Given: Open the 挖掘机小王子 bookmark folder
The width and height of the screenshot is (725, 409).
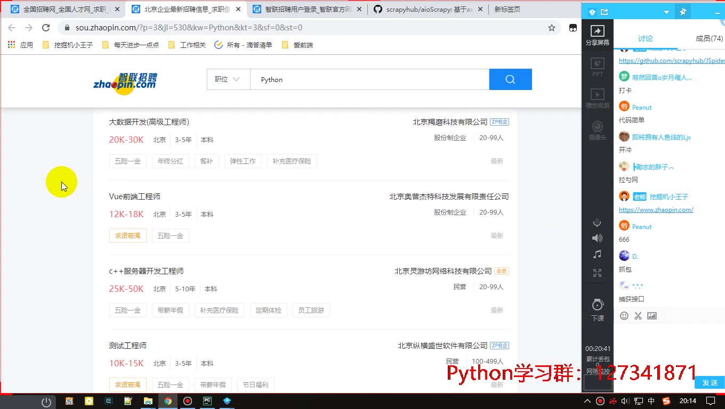Looking at the screenshot, I should [68, 45].
